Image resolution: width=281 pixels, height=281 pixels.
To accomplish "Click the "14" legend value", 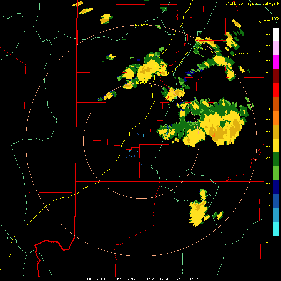I will click(x=268, y=195).
